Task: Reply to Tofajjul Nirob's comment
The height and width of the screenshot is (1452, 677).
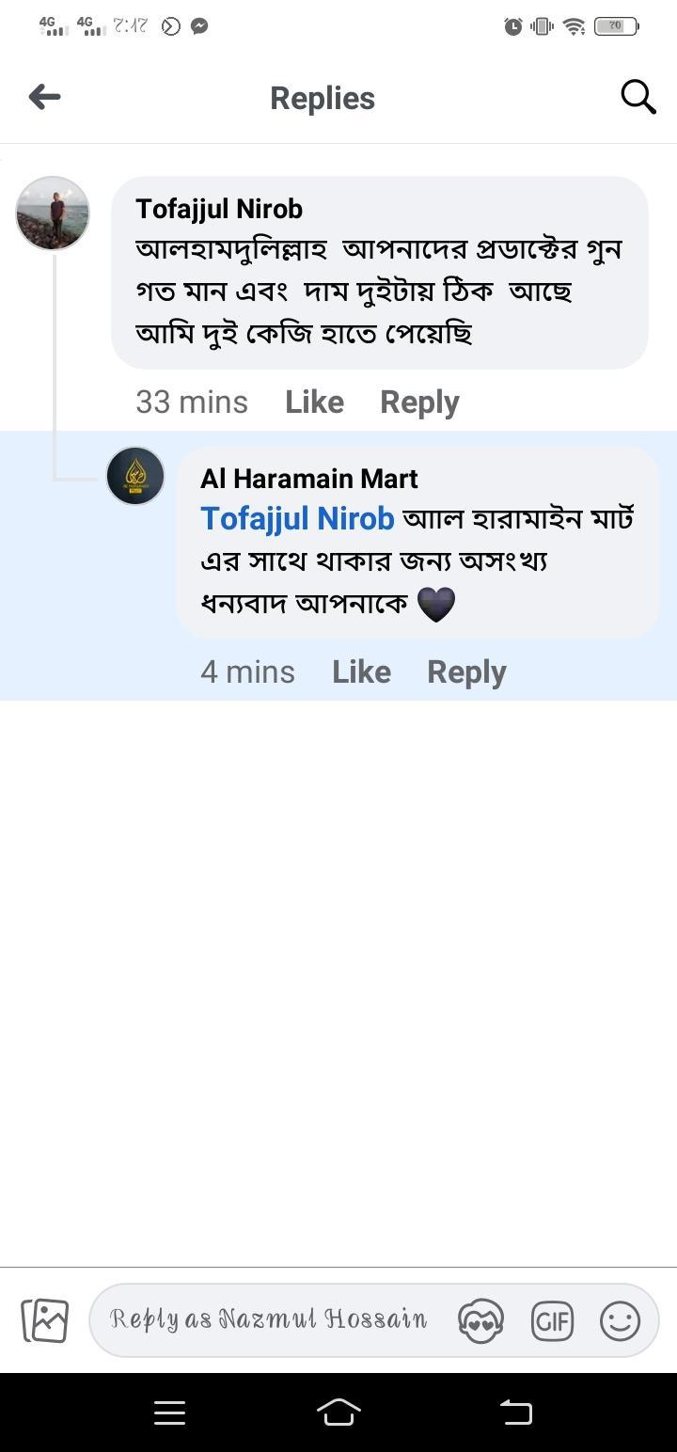Action: [419, 402]
